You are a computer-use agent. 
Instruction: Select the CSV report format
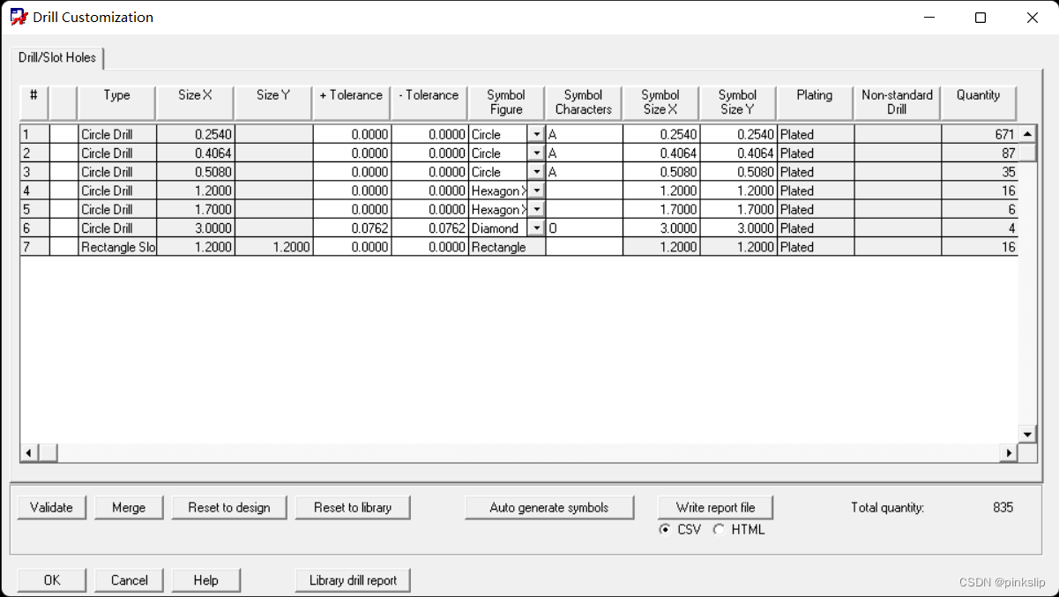pyautogui.click(x=665, y=529)
